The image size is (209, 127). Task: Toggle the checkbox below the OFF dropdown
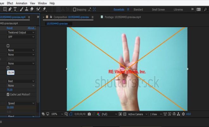(x=8, y=46)
